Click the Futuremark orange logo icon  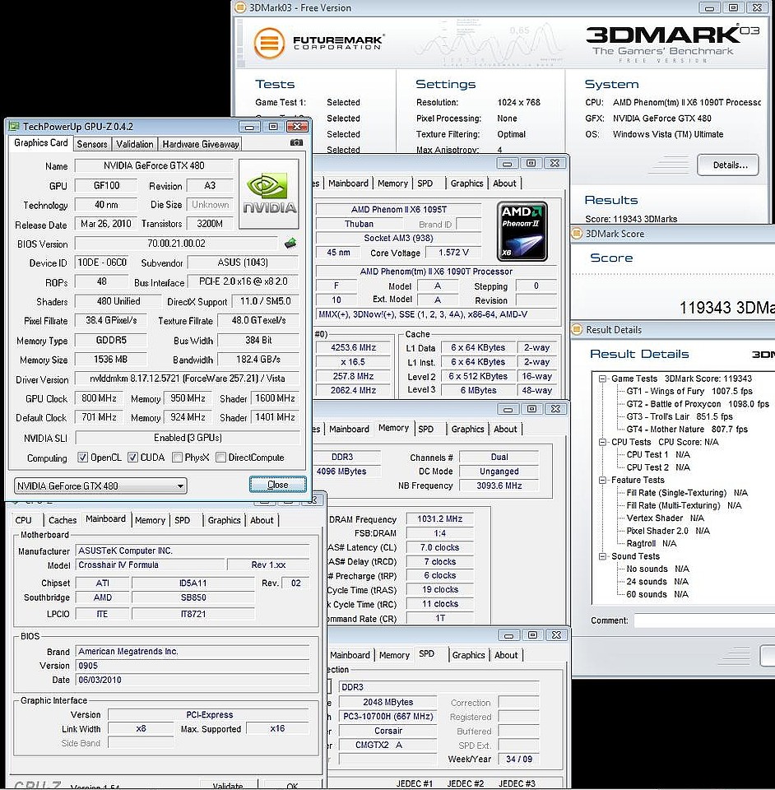click(269, 44)
